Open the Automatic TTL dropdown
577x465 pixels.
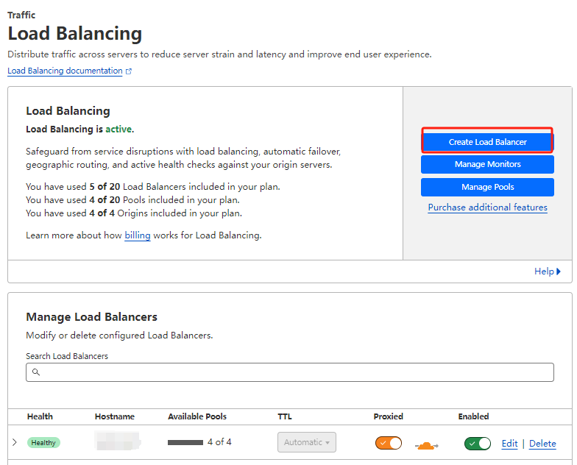[307, 442]
